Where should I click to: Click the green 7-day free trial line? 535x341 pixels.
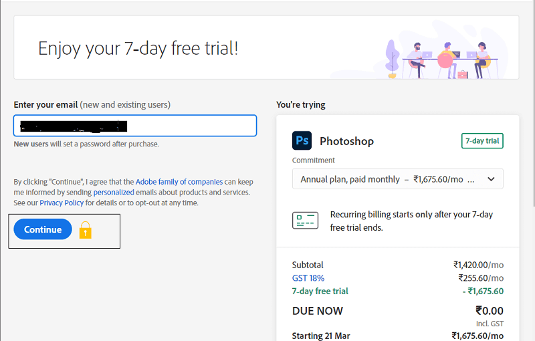[x=320, y=291]
